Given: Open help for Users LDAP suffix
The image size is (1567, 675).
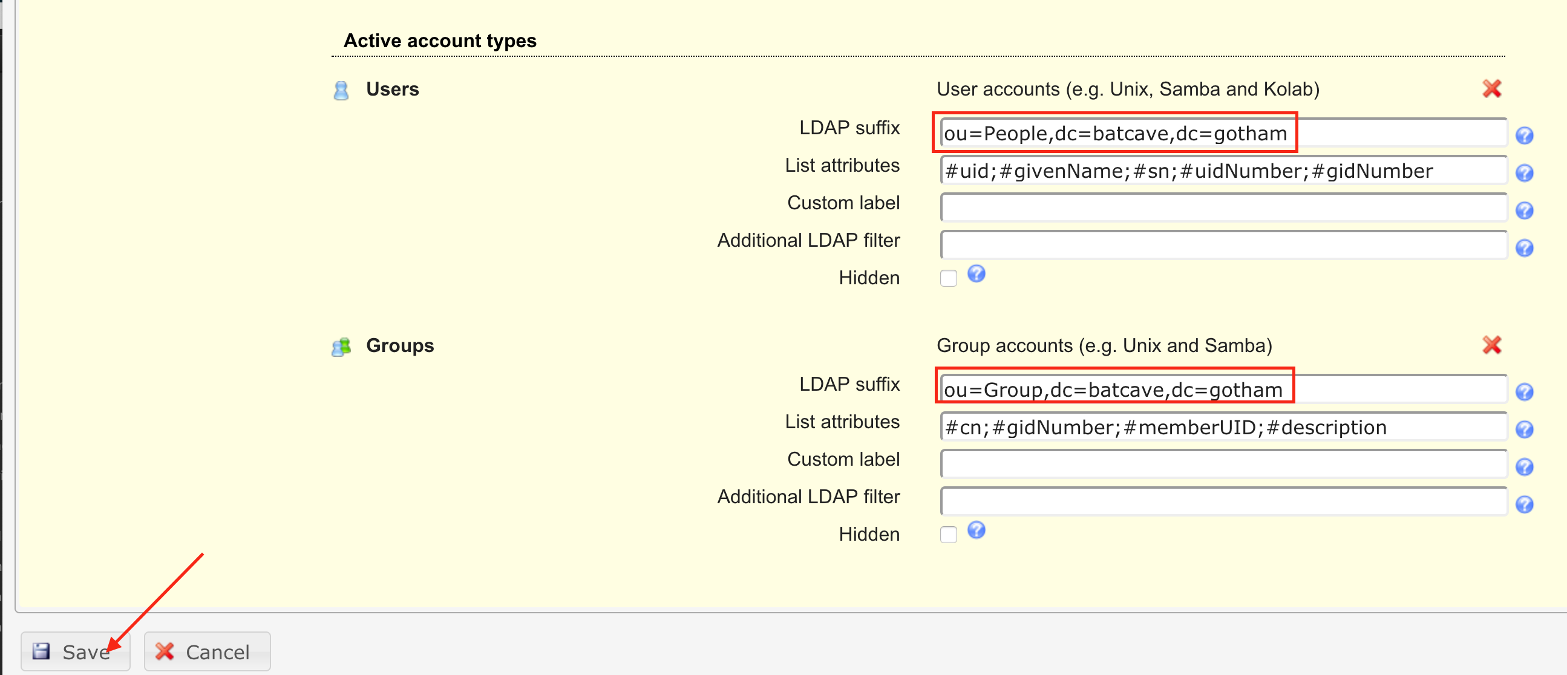Looking at the screenshot, I should [x=1524, y=135].
